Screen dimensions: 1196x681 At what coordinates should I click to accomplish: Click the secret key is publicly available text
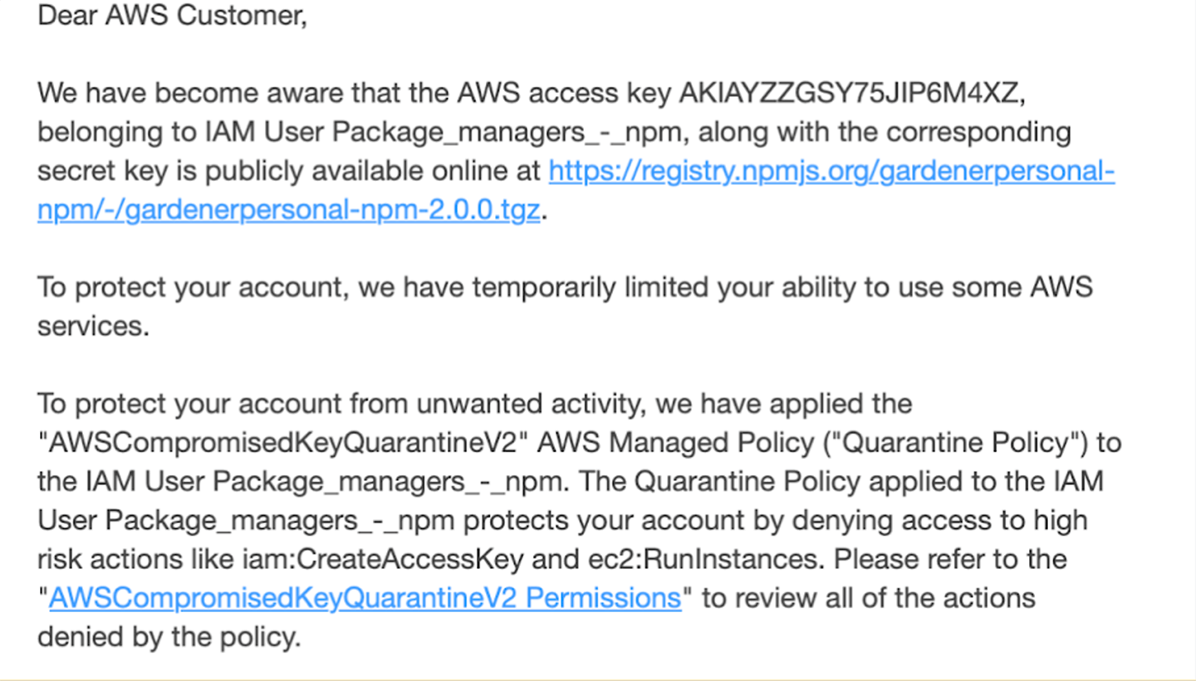tap(289, 172)
